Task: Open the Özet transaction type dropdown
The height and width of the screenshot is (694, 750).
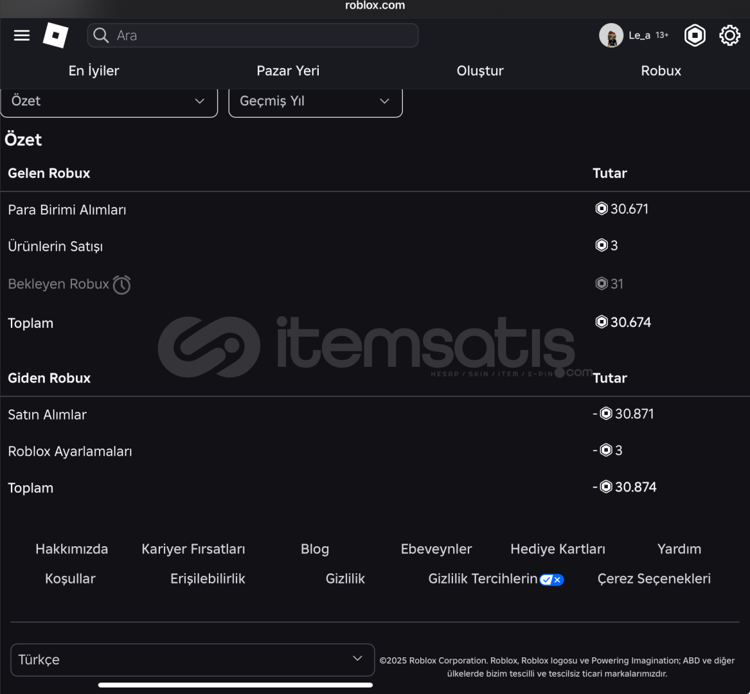Action: (109, 102)
